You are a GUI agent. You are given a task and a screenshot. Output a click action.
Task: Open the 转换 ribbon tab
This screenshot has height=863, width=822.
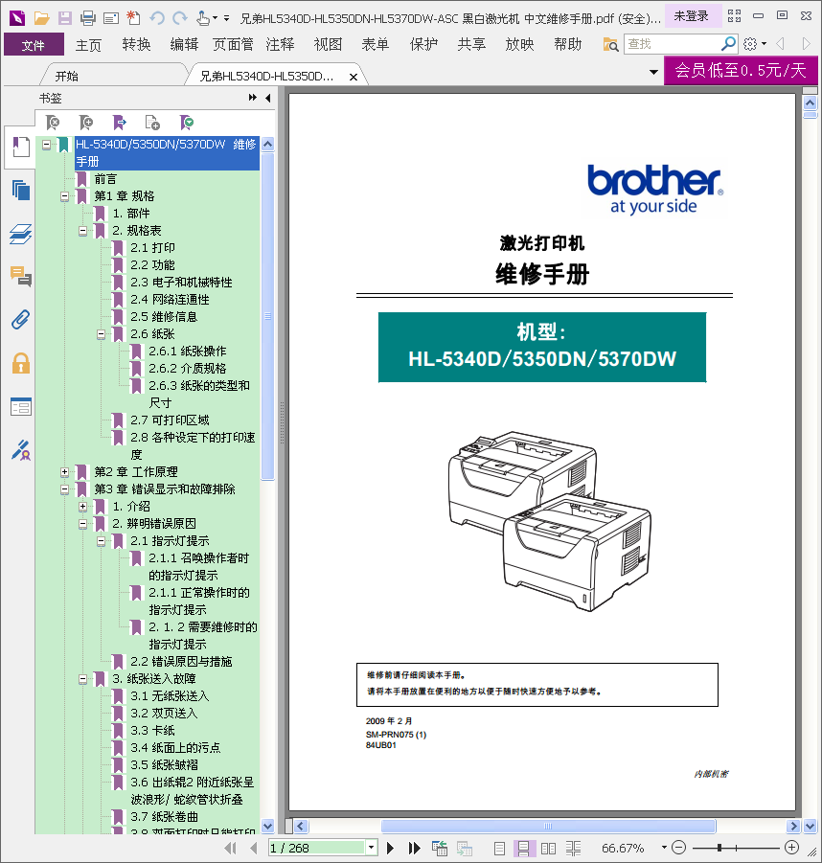coord(136,45)
